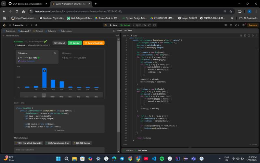Click the editor format code icon
Viewport: 260px width, 163px height.
[x=241, y=36]
